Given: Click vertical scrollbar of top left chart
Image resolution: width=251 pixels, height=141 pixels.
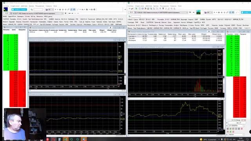Looking at the screenshot, I should coord(125,58).
